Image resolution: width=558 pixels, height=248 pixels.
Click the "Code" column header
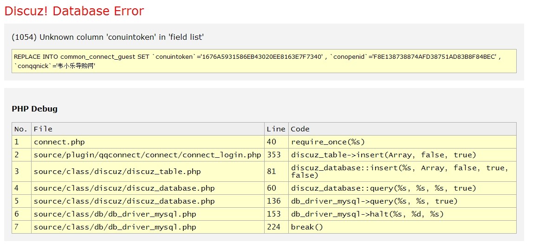tap(300, 129)
